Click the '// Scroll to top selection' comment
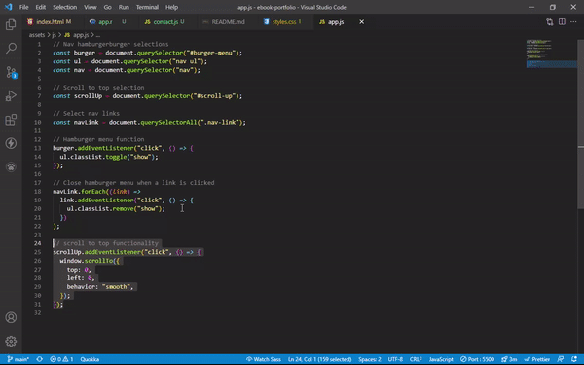Screen dimensions: 584x365 pos(98,88)
